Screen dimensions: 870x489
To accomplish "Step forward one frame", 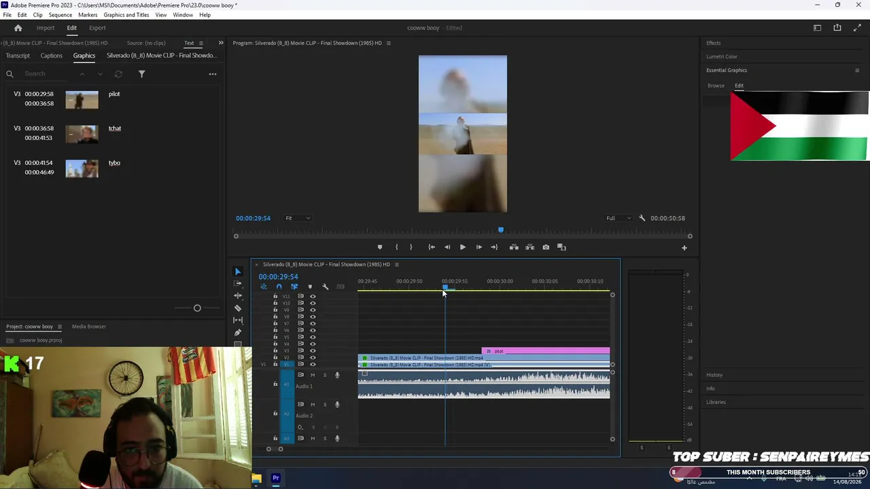I will [x=478, y=247].
